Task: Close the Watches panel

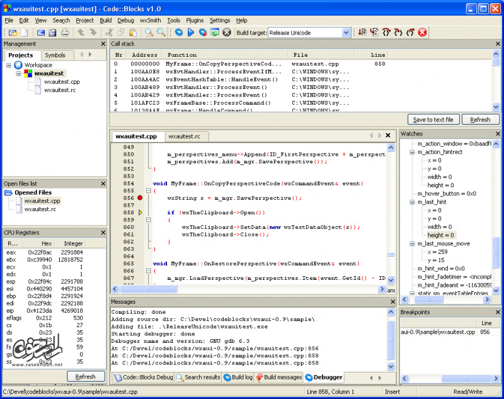Action: click(x=498, y=134)
